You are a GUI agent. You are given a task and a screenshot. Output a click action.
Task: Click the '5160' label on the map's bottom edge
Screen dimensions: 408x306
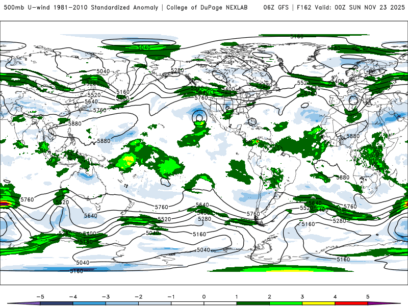coord(76,271)
